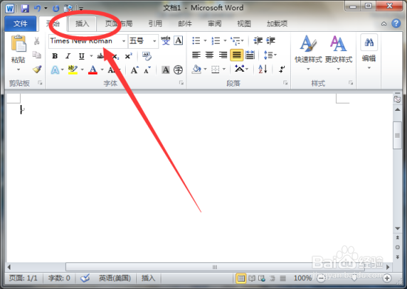The width and height of the screenshot is (407, 289).
Task: Insert a bulleted list
Action: [196, 41]
